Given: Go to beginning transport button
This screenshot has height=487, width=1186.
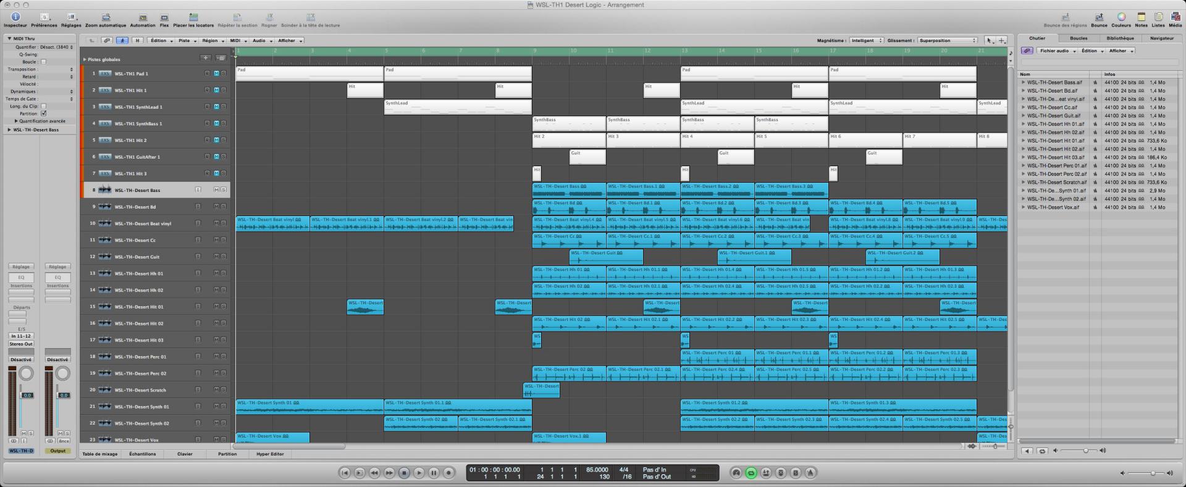Looking at the screenshot, I should pos(345,473).
